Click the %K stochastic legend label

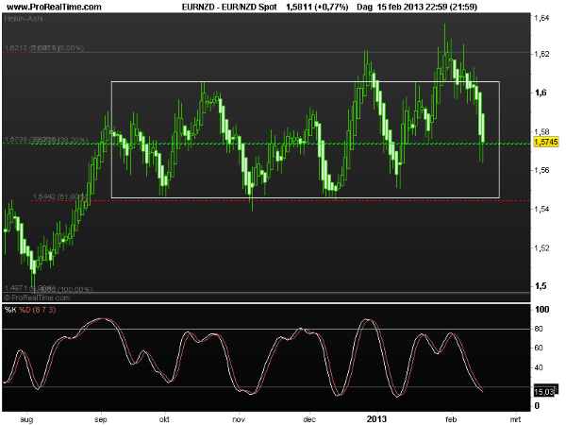coord(10,310)
